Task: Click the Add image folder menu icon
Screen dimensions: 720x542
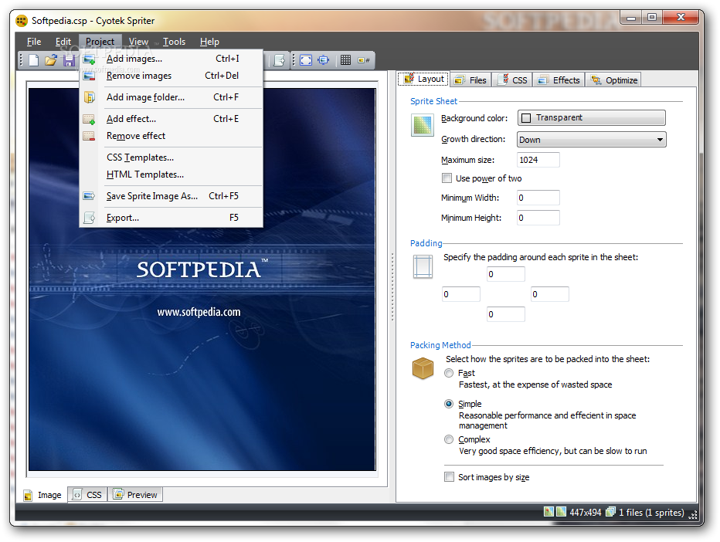Action: pos(89,97)
